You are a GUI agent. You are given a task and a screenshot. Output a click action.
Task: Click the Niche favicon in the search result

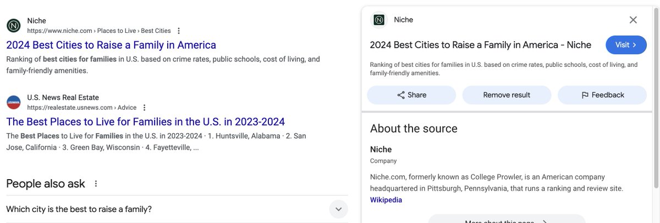click(14, 26)
